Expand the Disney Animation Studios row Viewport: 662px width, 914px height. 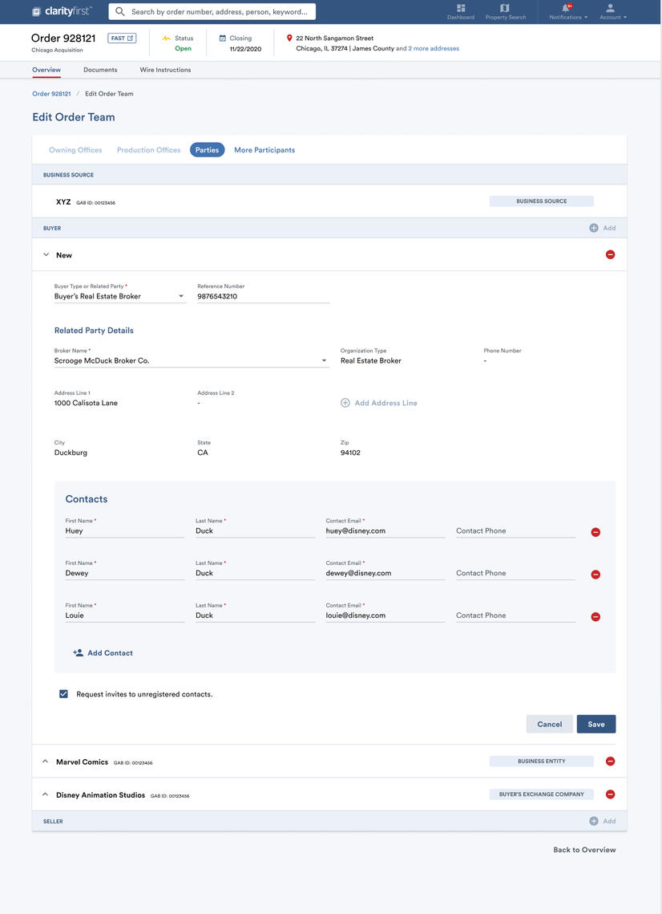pos(46,794)
